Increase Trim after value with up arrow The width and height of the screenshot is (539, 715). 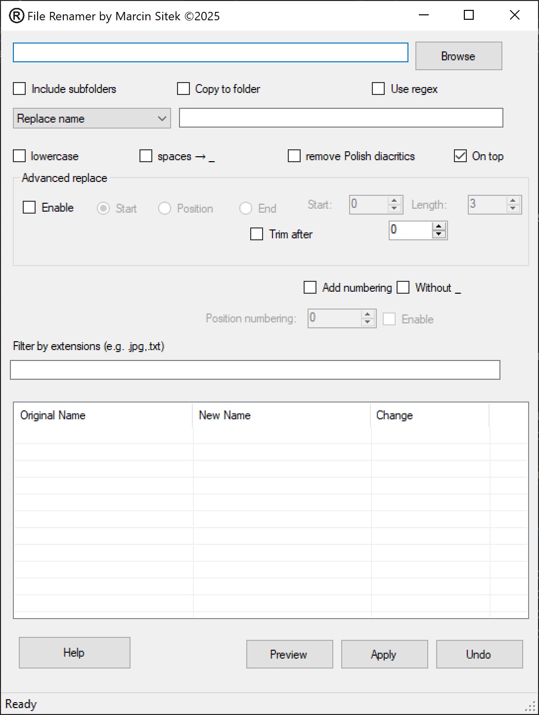(x=439, y=226)
